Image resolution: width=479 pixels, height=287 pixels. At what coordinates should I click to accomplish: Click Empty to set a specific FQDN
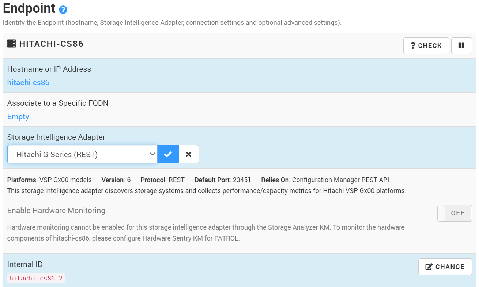[18, 116]
